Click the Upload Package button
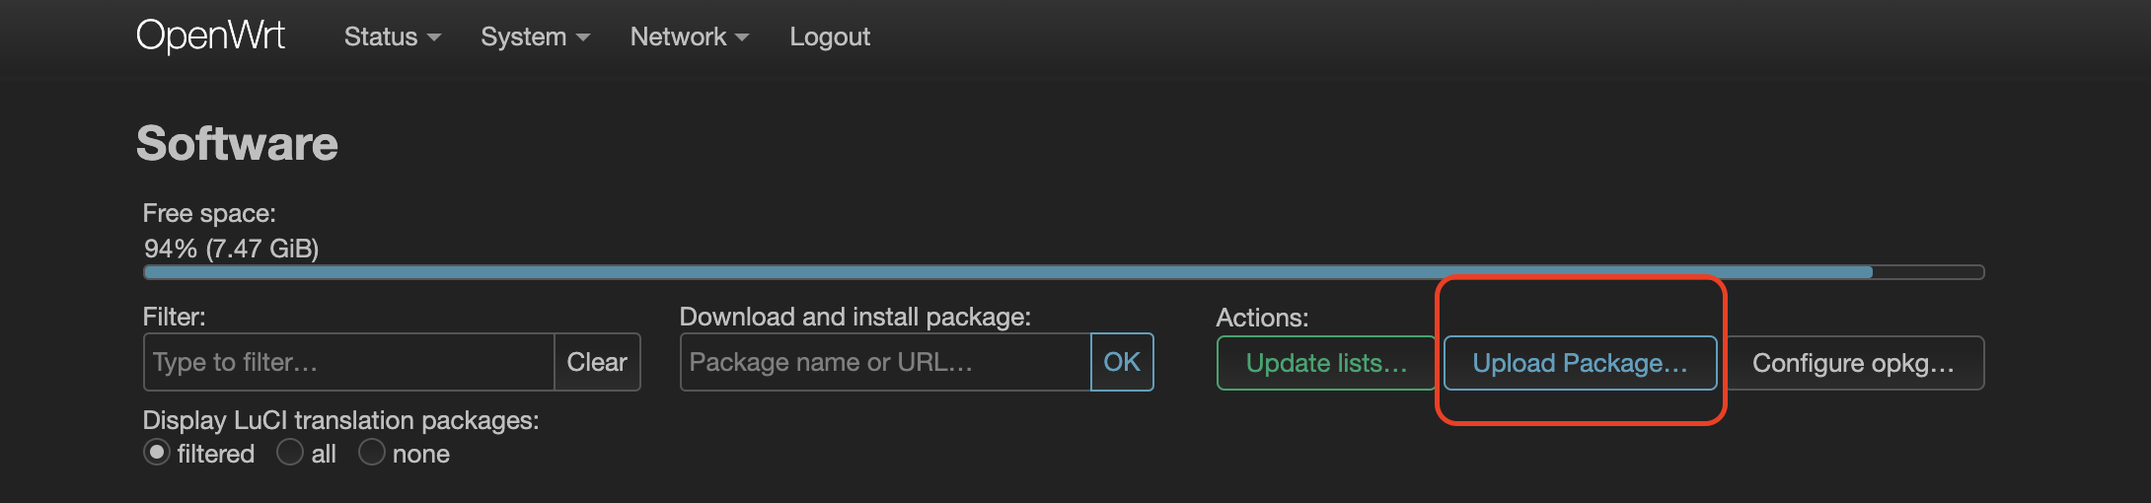 (x=1580, y=363)
